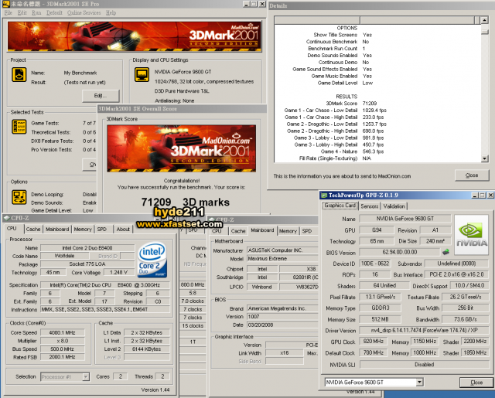Click the Edit... button in Project section

pos(101,96)
